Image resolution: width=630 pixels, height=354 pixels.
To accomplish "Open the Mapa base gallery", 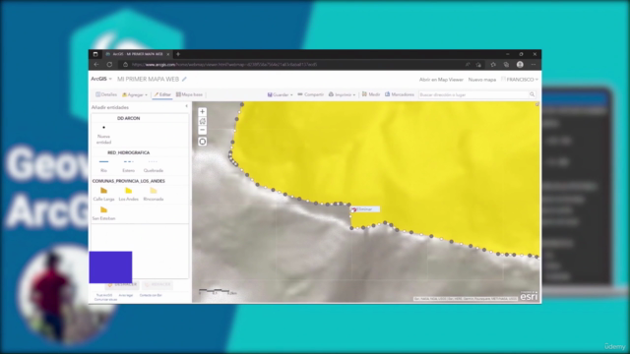I will 189,94.
